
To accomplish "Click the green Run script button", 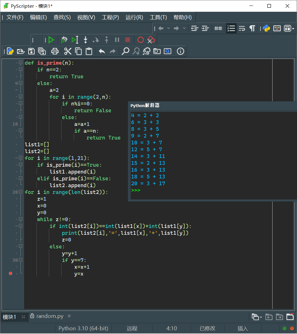I will click(51, 40).
